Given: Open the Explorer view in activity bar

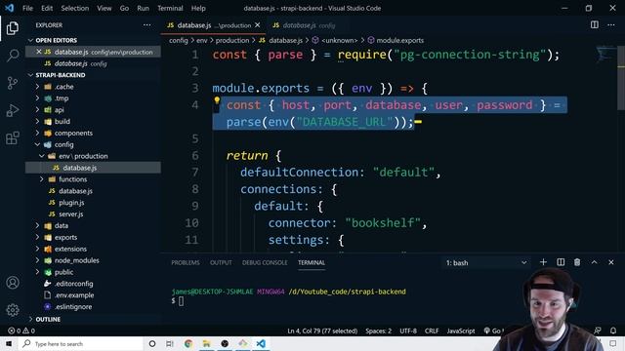Looking at the screenshot, I should pos(13,28).
